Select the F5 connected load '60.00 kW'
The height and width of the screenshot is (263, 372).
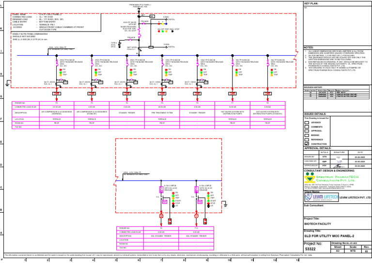(x=162, y=107)
